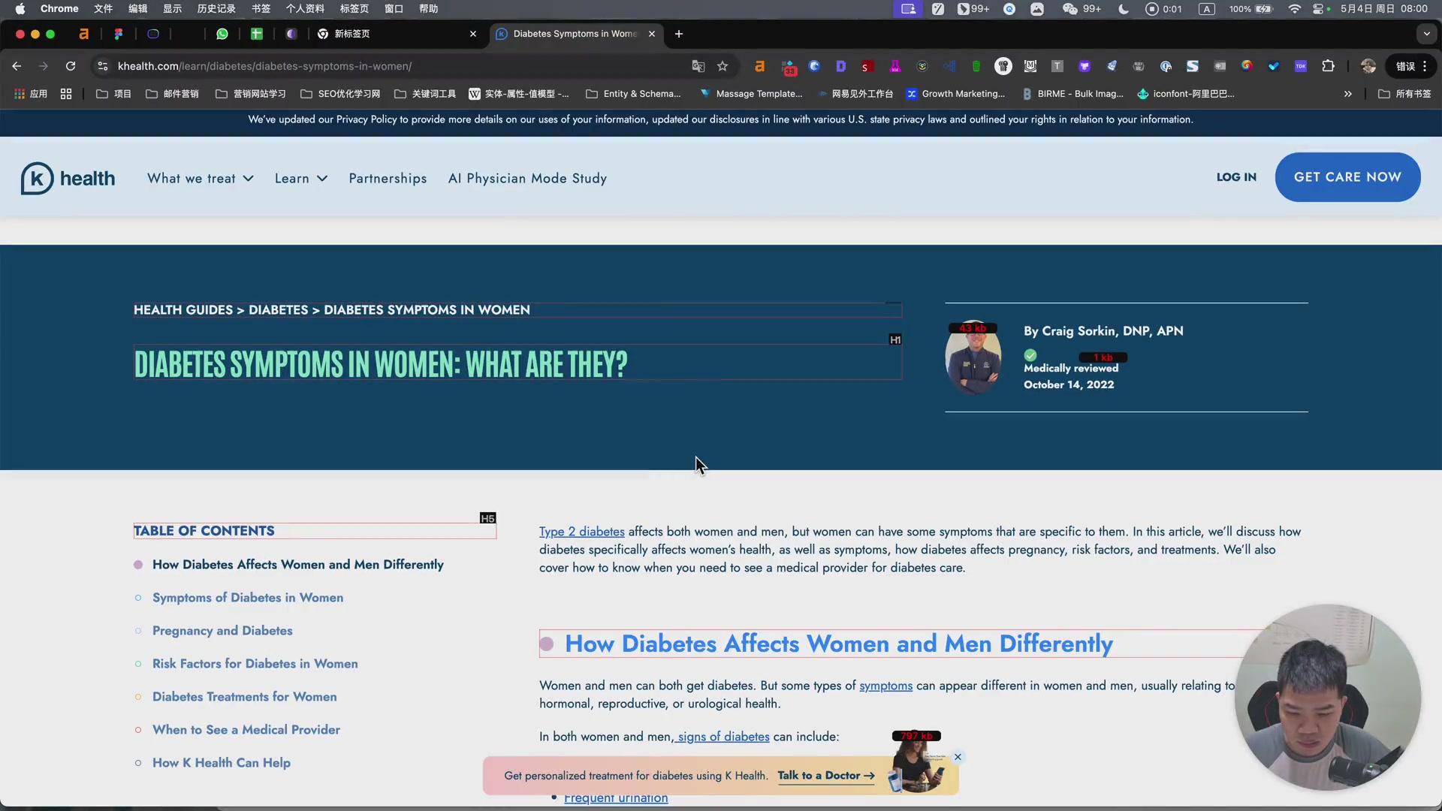Open the symptoms inline link
This screenshot has width=1442, height=811.
(x=885, y=686)
